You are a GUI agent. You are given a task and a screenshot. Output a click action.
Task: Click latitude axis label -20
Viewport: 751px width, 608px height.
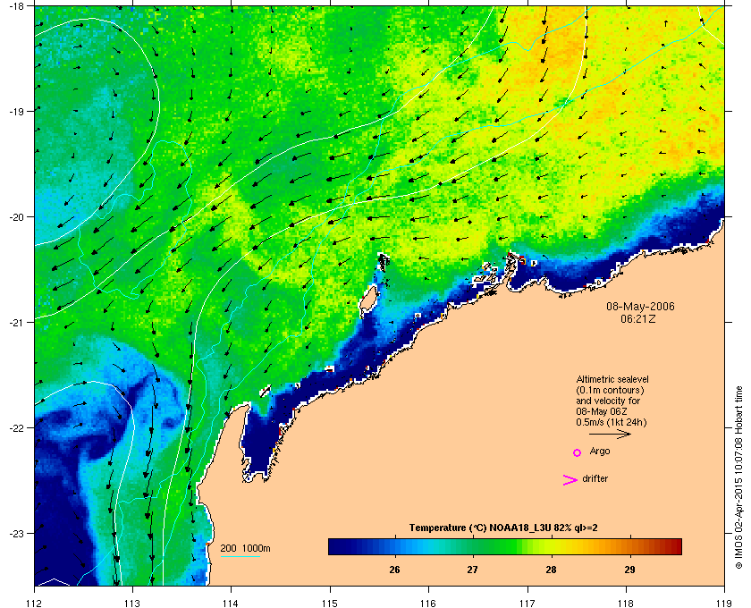pyautogui.click(x=16, y=217)
